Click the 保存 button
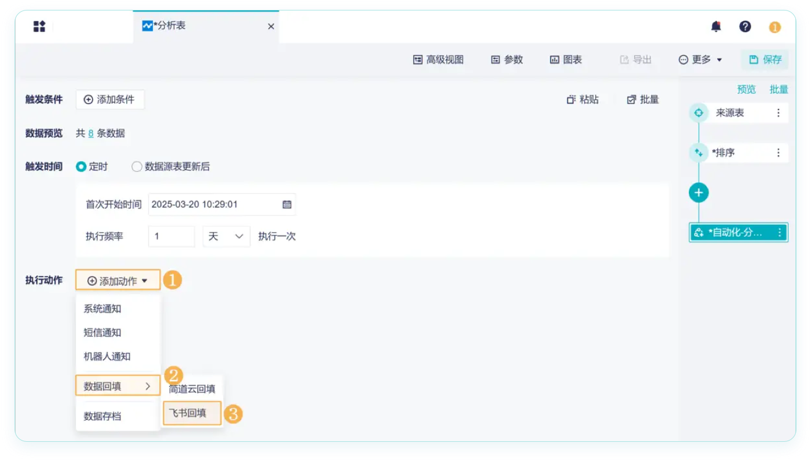811x461 pixels. pyautogui.click(x=765, y=59)
